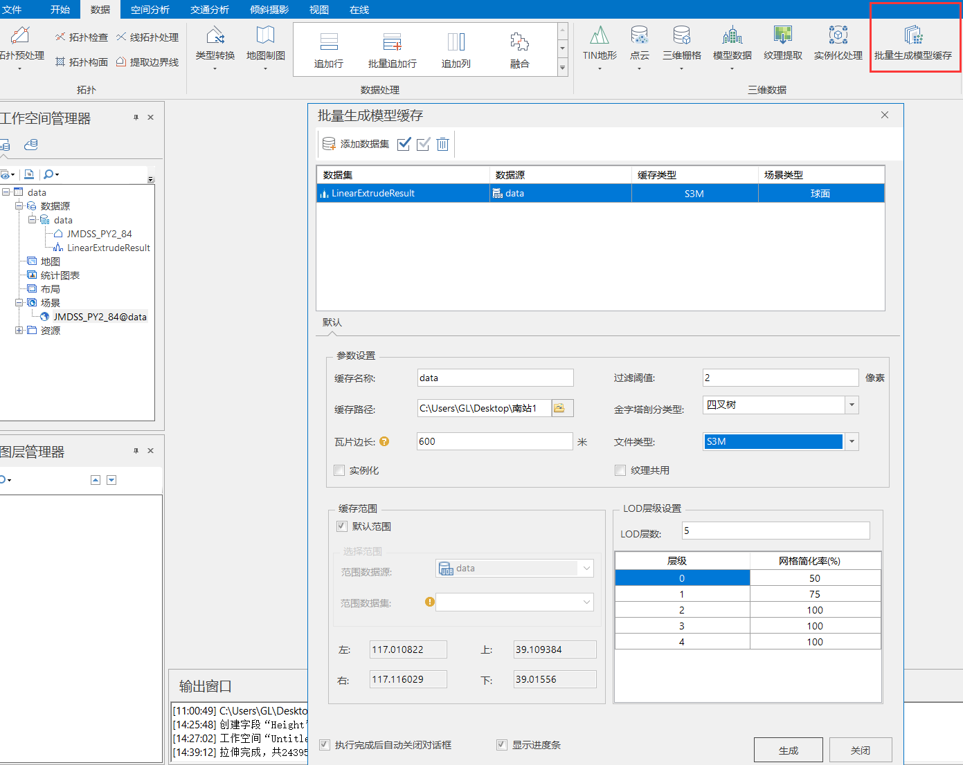963x765 pixels.
Task: Select JMDSS_PY2_84@data scene in tree
Action: pyautogui.click(x=100, y=317)
